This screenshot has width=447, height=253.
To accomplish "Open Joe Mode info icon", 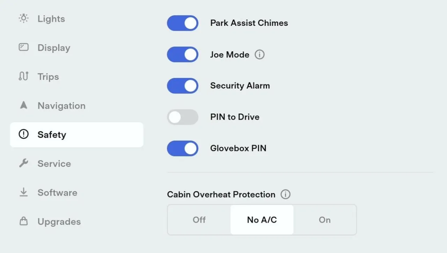I will point(259,55).
